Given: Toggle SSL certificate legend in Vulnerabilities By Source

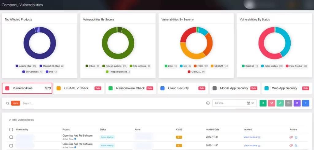Looking at the screenshot, I should (x=140, y=66).
